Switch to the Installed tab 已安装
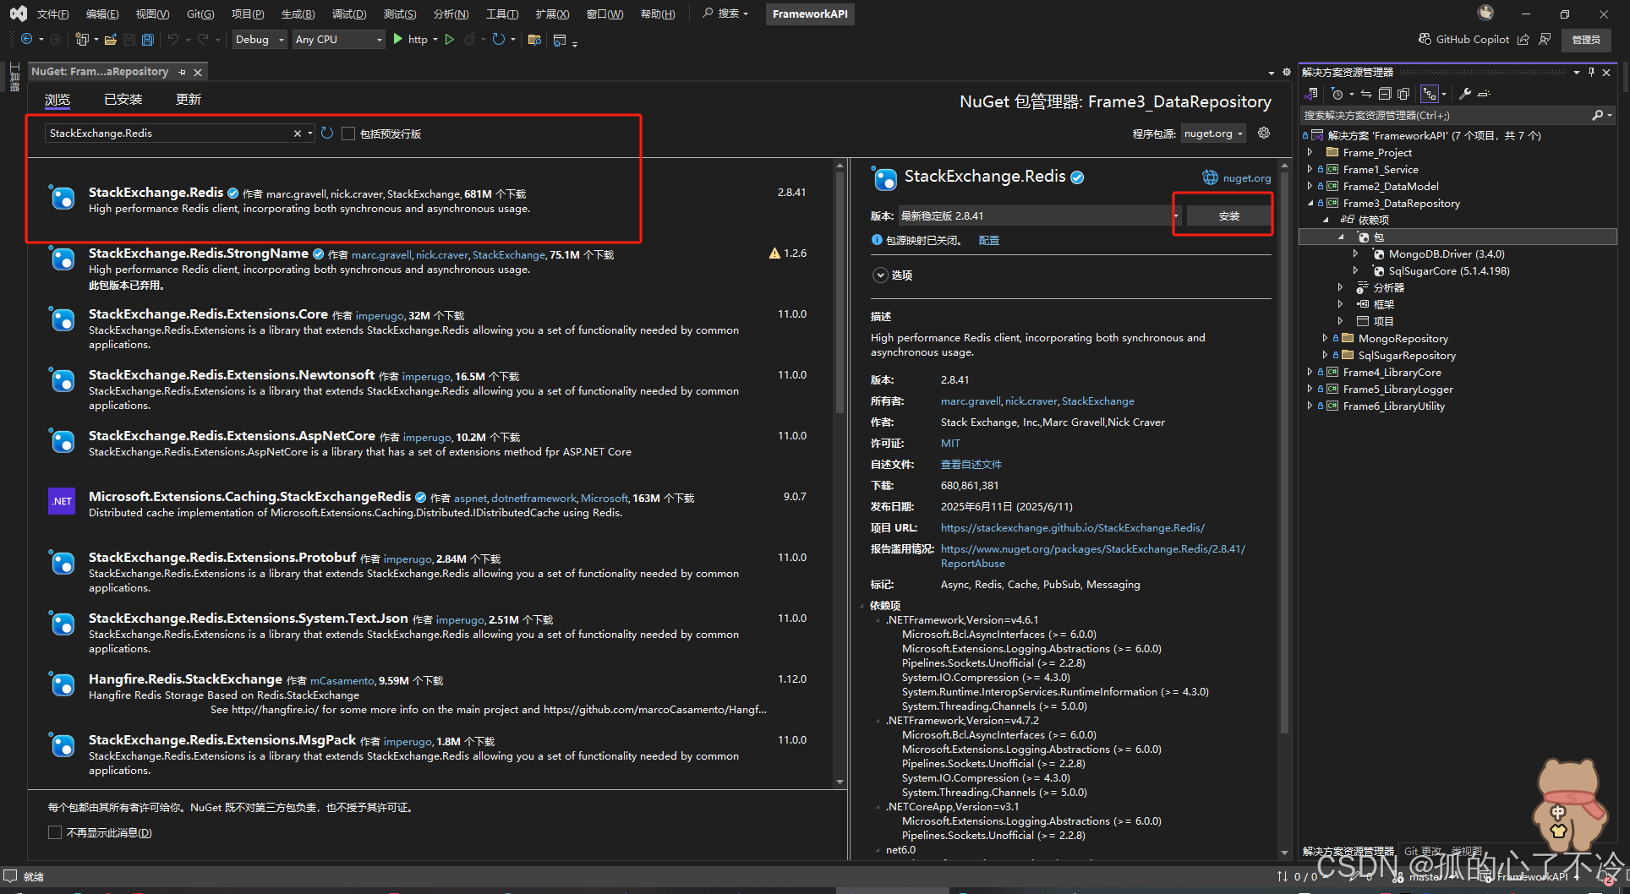 [123, 100]
